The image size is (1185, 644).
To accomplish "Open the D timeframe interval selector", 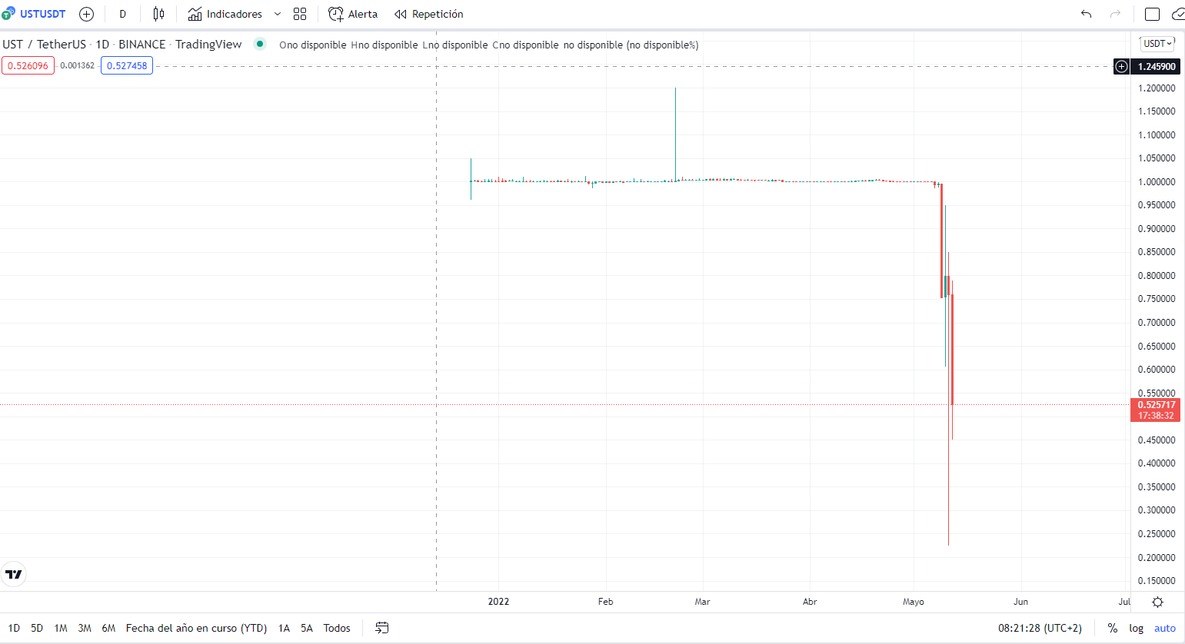I will (122, 14).
